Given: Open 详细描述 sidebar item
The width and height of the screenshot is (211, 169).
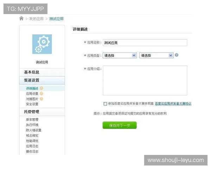Looking at the screenshot, I should tap(32, 88).
